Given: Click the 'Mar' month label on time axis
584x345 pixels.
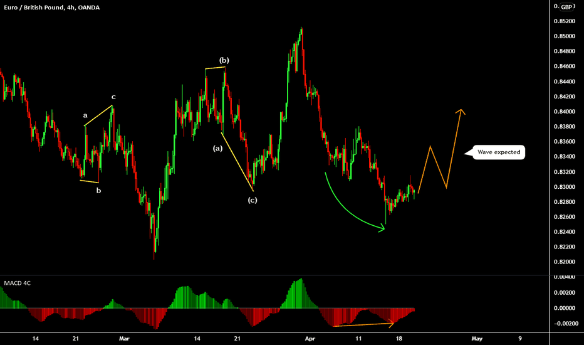Looking at the screenshot, I should [x=124, y=339].
